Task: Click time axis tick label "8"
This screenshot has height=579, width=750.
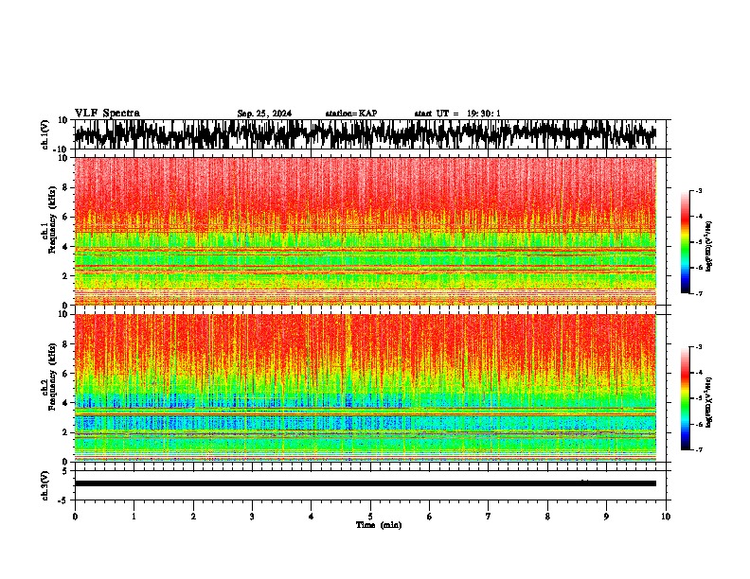Action: (x=547, y=517)
